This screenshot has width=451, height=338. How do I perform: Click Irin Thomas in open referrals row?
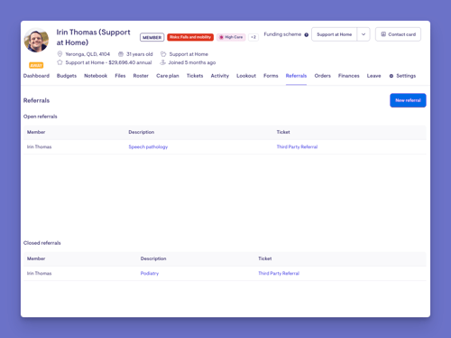coord(40,146)
